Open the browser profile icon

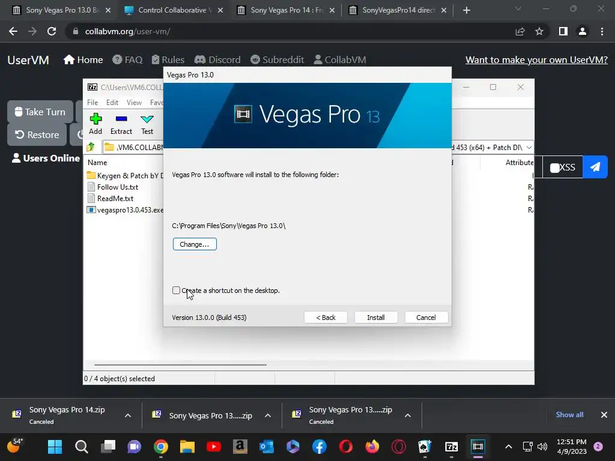[583, 31]
